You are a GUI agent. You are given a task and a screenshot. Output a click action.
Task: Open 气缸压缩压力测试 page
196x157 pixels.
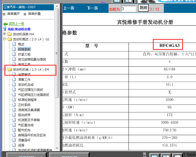30,90
